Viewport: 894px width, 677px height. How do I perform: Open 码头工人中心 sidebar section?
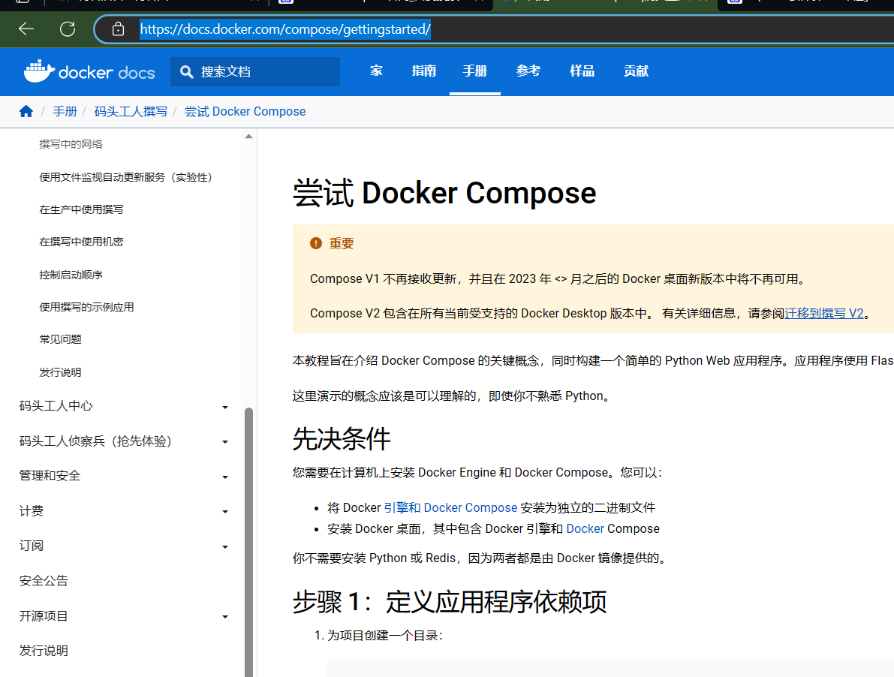click(56, 406)
